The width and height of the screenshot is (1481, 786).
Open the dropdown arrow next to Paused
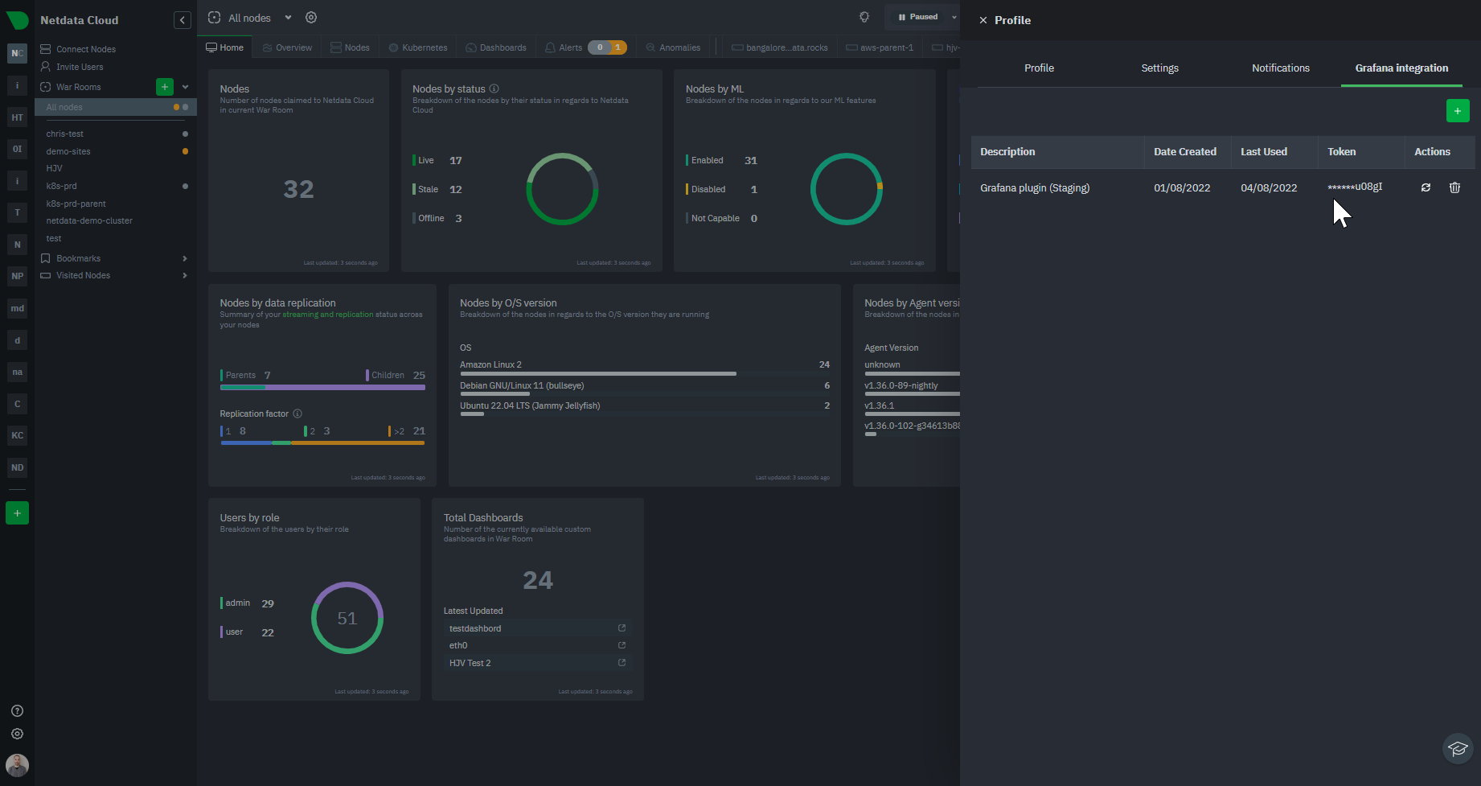click(x=954, y=17)
